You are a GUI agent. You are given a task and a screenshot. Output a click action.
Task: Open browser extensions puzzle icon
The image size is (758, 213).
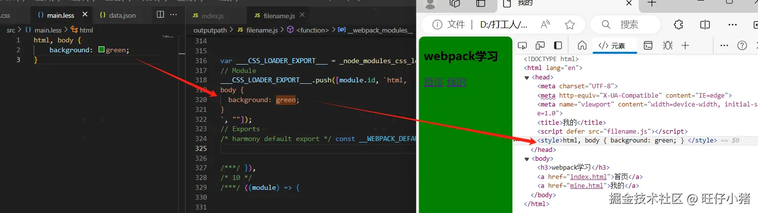pyautogui.click(x=679, y=25)
